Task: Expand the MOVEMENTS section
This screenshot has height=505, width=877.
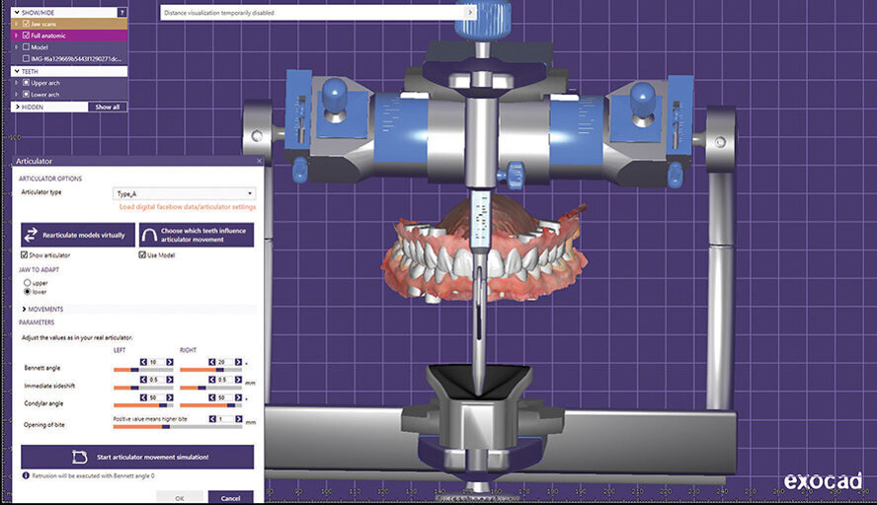Action: point(24,310)
